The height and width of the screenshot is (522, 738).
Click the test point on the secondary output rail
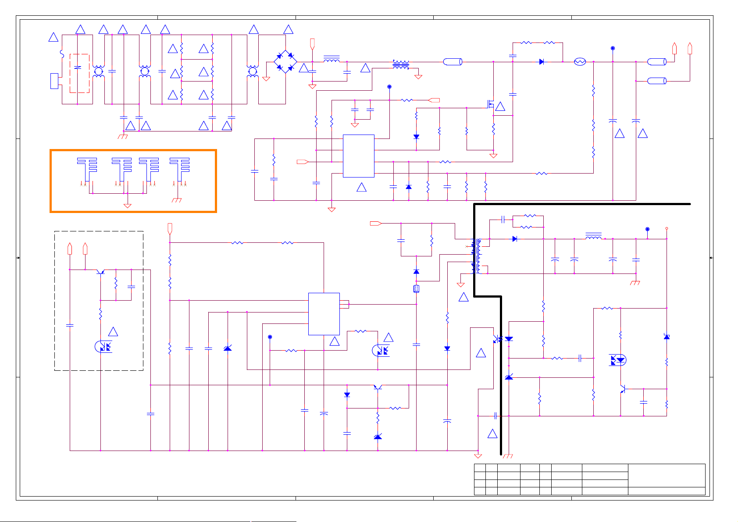click(647, 229)
